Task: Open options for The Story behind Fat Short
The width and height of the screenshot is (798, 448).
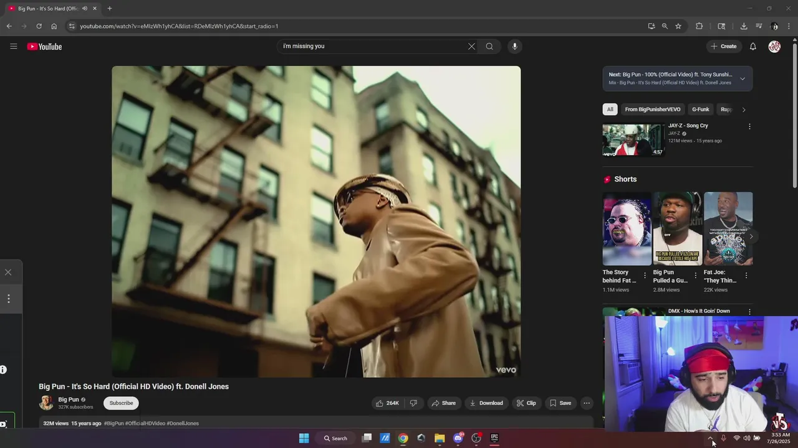Action: (645, 275)
